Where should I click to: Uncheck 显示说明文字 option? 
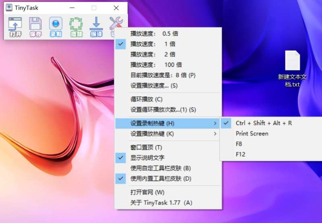pos(168,158)
